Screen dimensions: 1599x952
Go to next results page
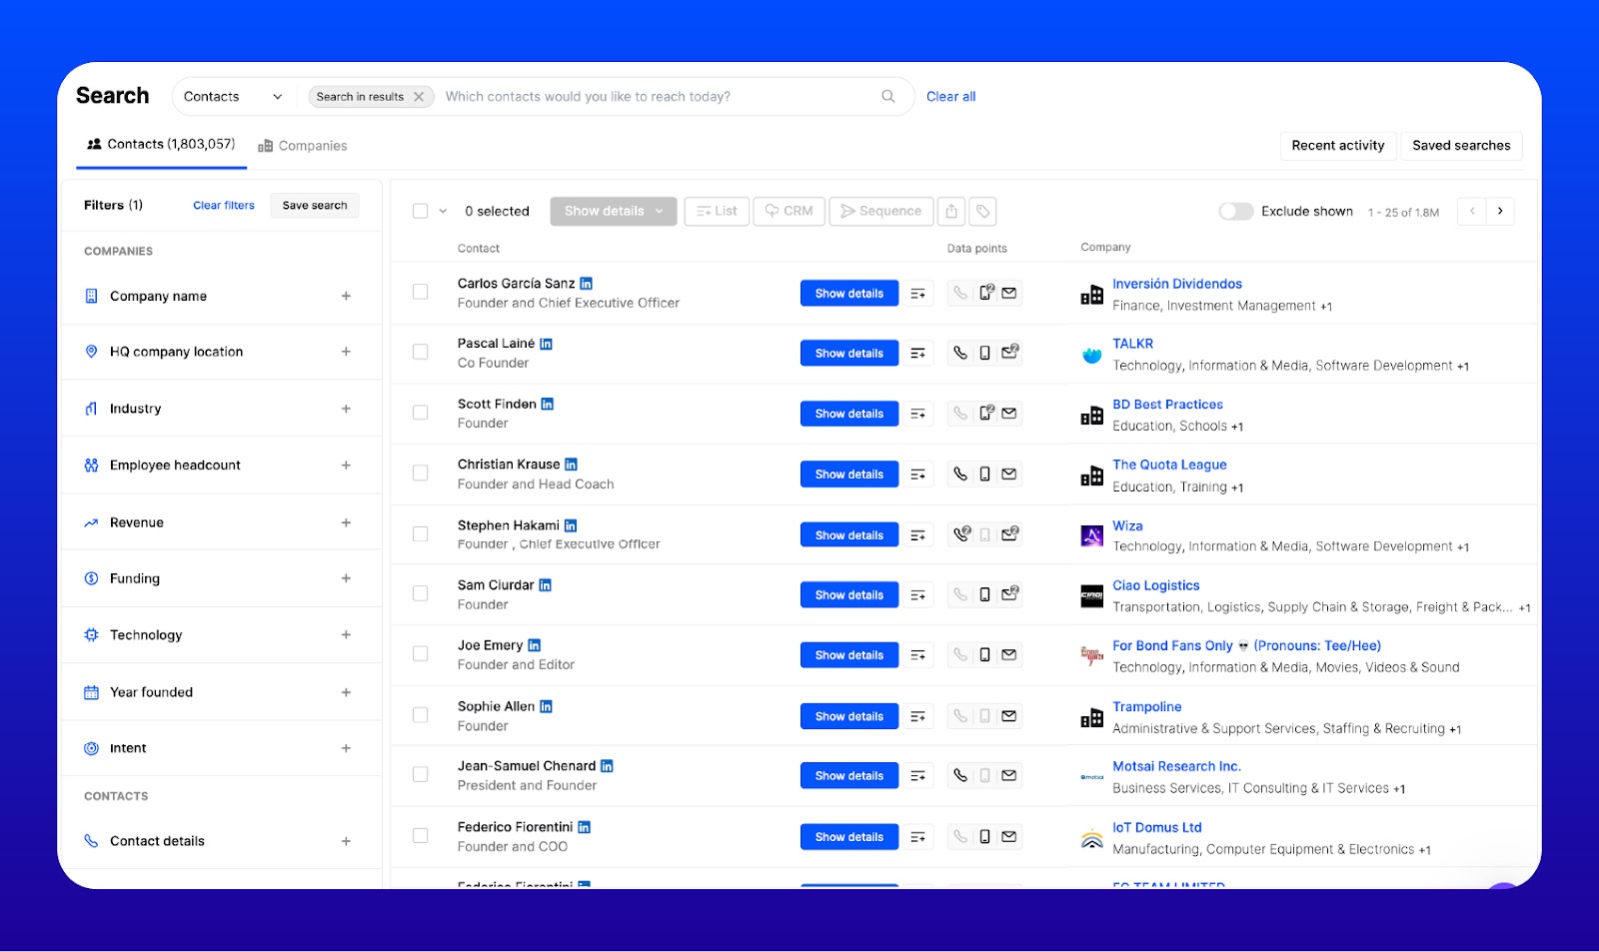click(x=1500, y=211)
